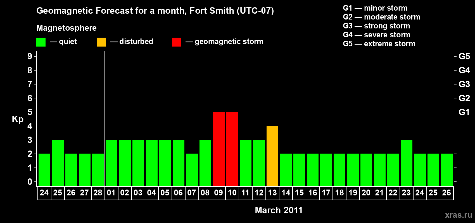Click the date label 01
The height and width of the screenshot is (223, 475).
coord(111,193)
